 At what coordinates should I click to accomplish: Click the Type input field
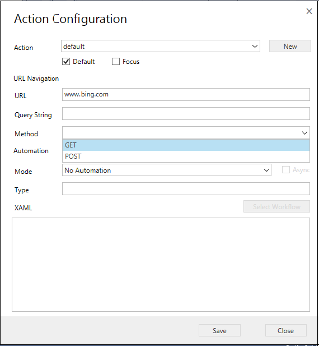pos(186,188)
